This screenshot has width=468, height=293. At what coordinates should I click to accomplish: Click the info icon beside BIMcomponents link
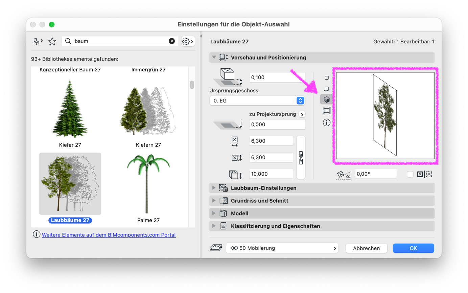[x=37, y=234]
